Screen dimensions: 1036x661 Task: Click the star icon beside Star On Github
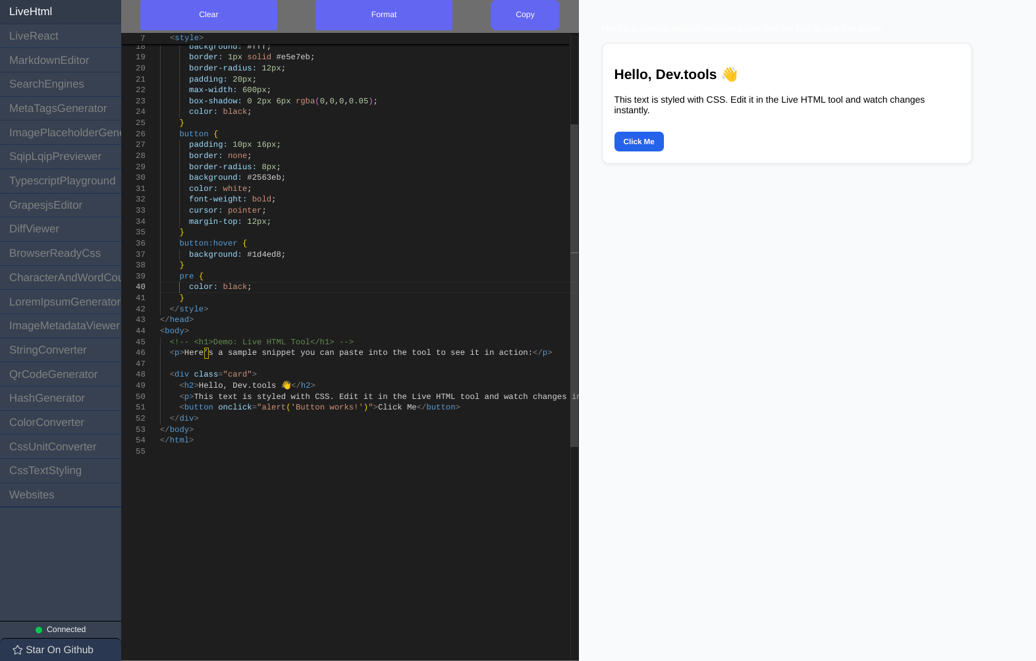(x=18, y=650)
